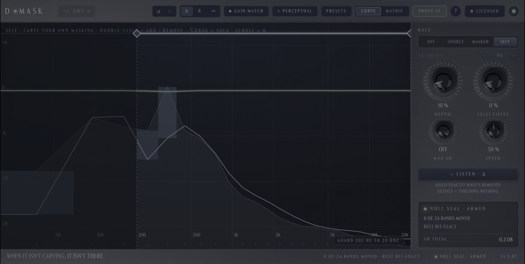This screenshot has width=525, height=264.
Task: Click the copy A to B arrow icon
Action: tap(213, 11)
